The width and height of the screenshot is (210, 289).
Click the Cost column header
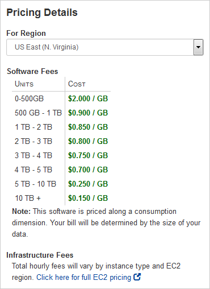pos(77,84)
